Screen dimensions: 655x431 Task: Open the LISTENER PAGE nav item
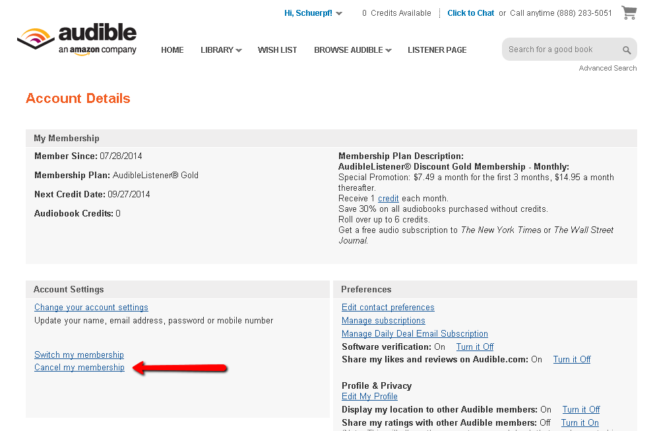point(437,50)
